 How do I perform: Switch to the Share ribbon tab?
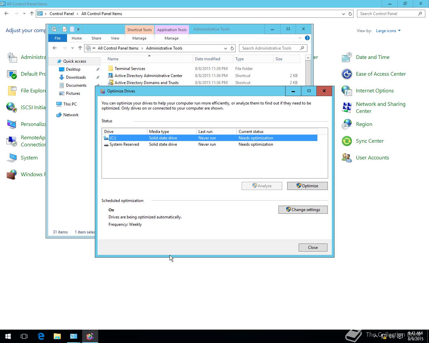click(x=96, y=38)
